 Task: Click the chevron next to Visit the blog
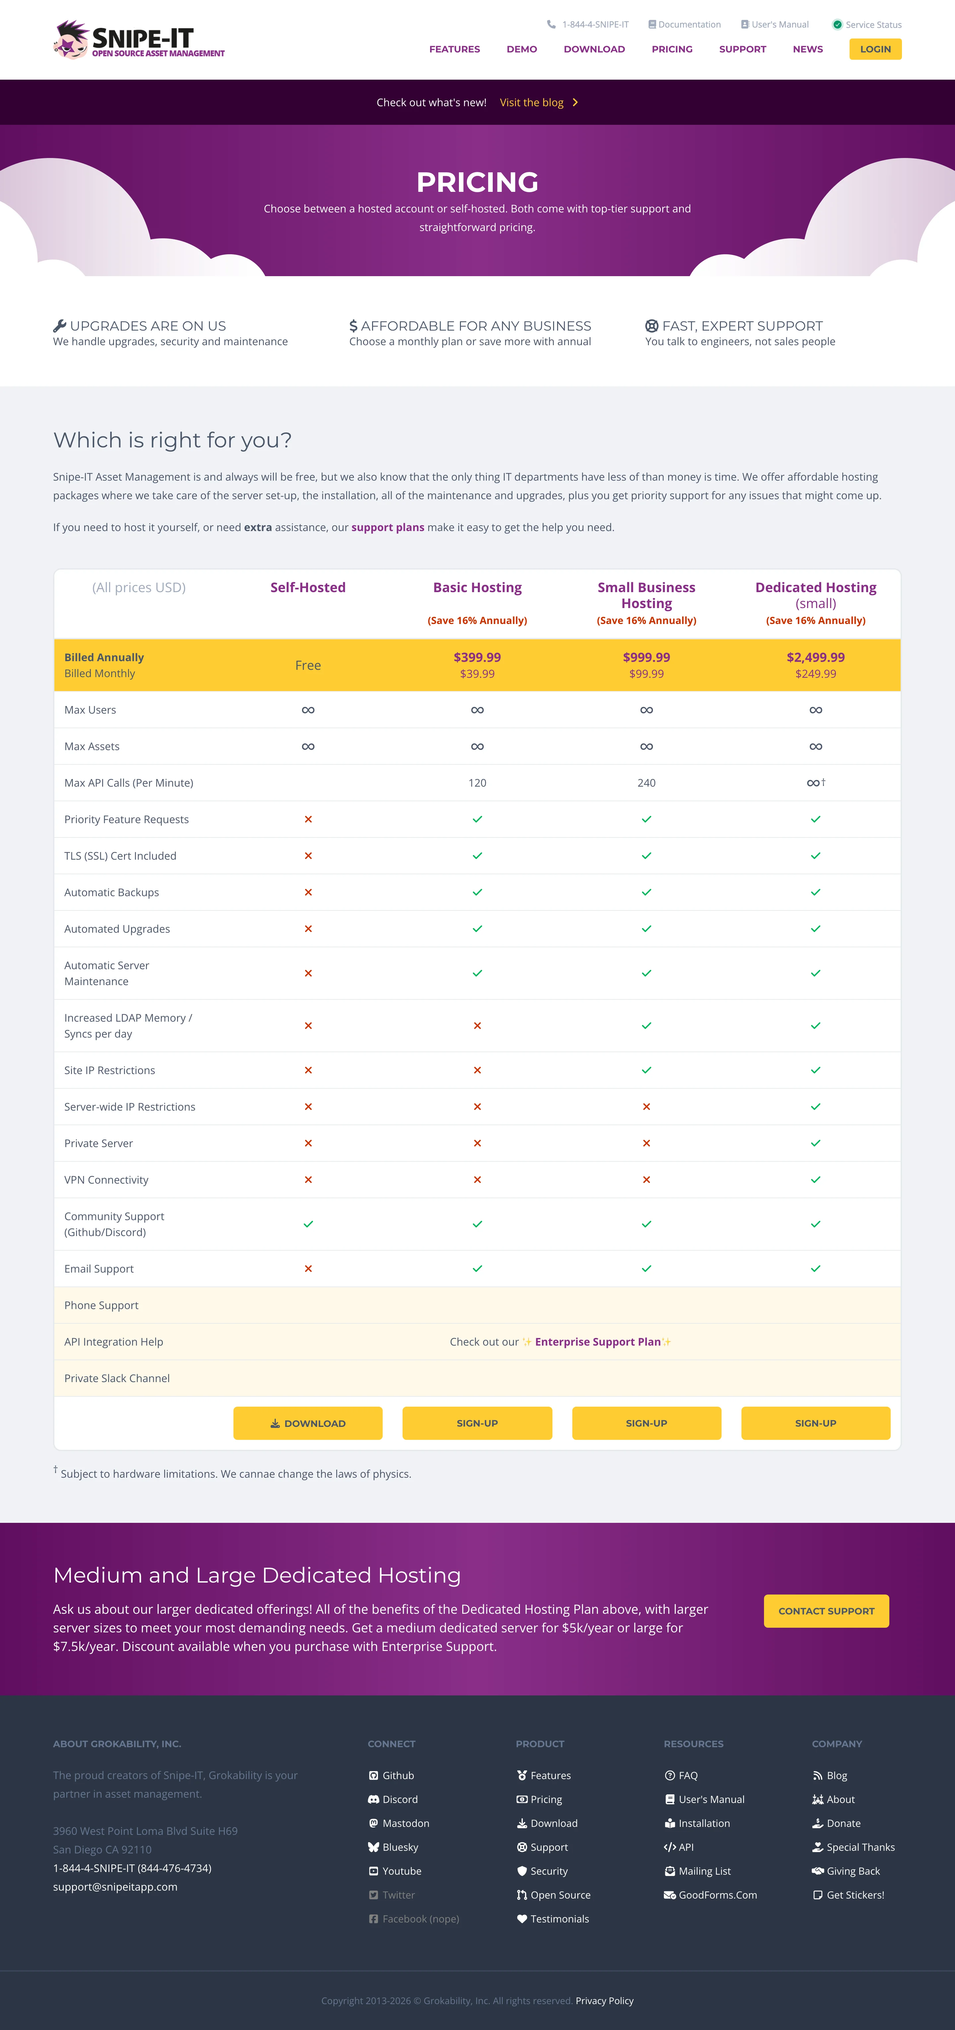pos(576,103)
